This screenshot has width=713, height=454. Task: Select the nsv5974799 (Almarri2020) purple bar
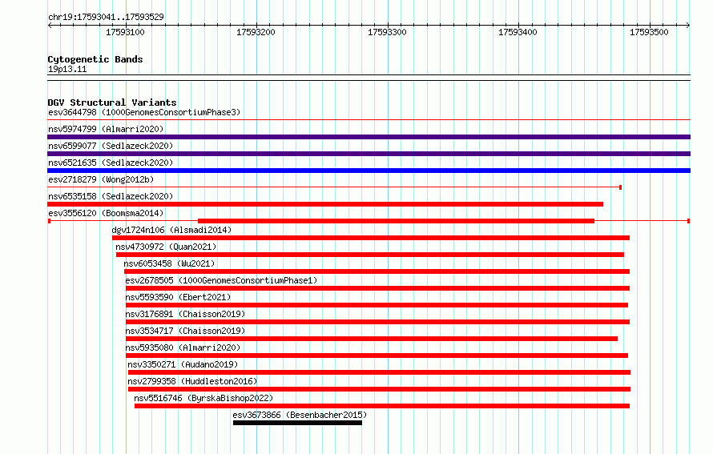point(369,137)
